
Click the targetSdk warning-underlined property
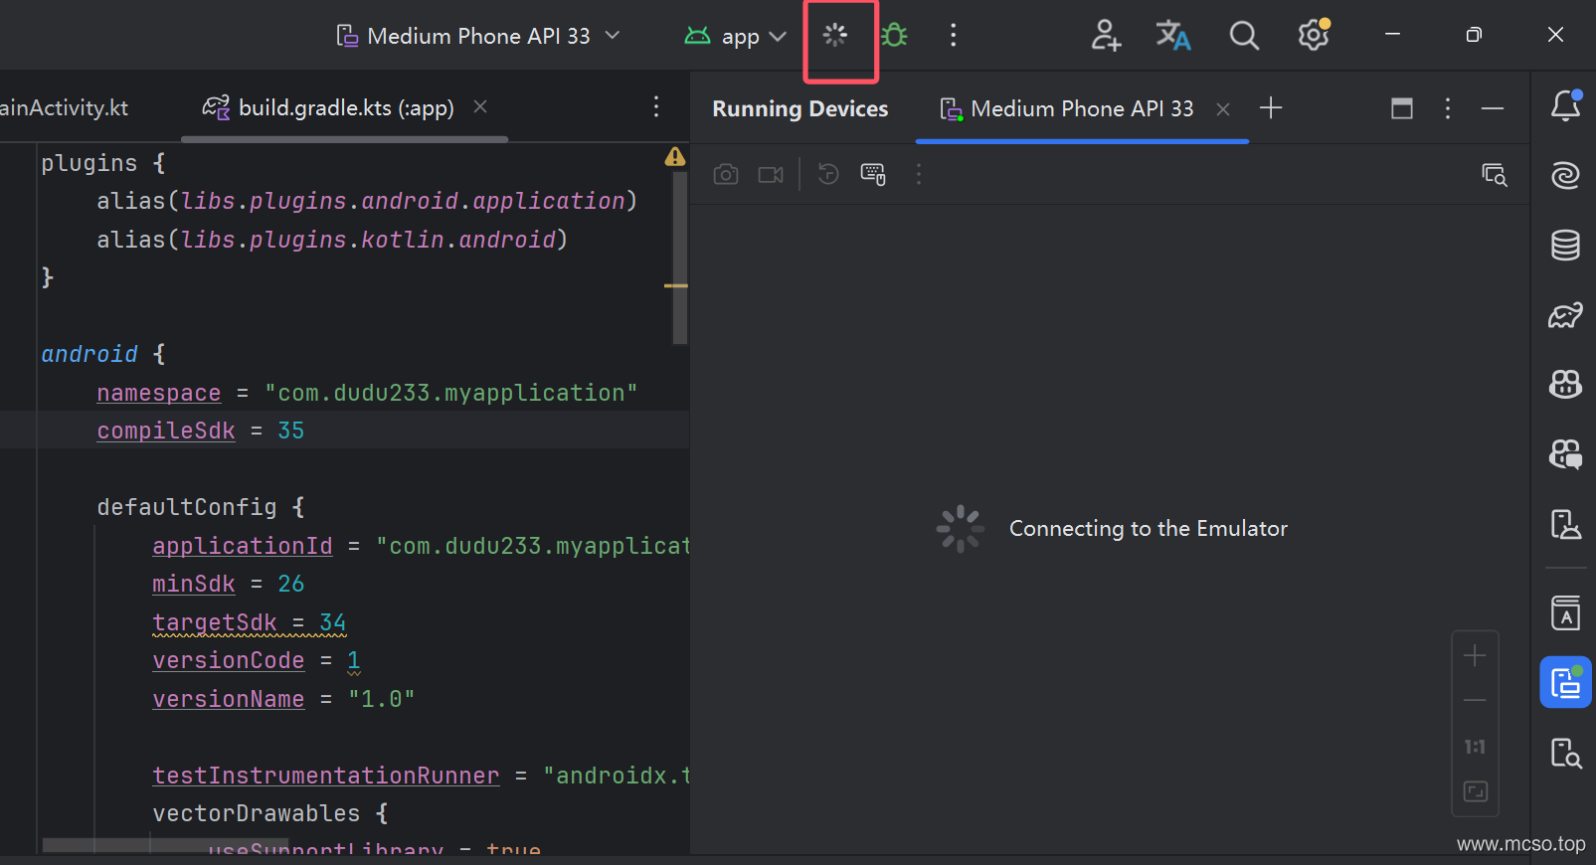215,623
